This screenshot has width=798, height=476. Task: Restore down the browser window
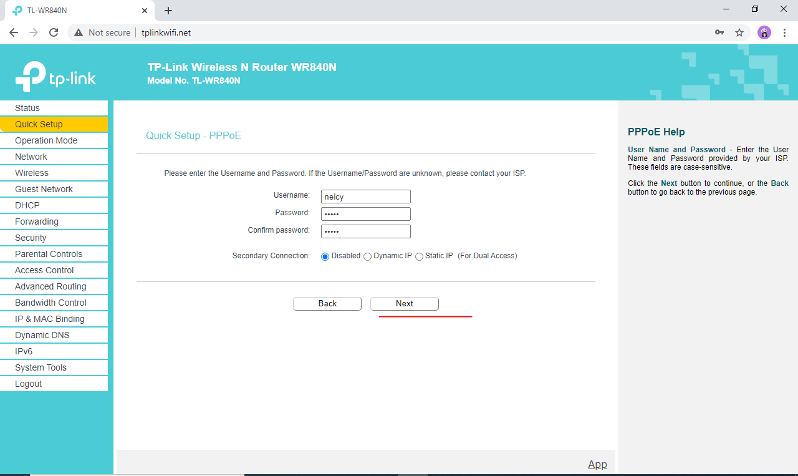click(755, 9)
